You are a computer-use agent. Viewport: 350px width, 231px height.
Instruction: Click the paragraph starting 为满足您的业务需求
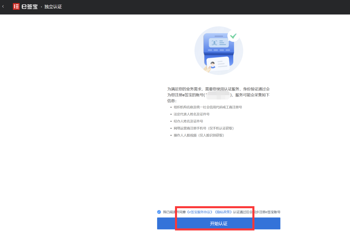point(219,95)
